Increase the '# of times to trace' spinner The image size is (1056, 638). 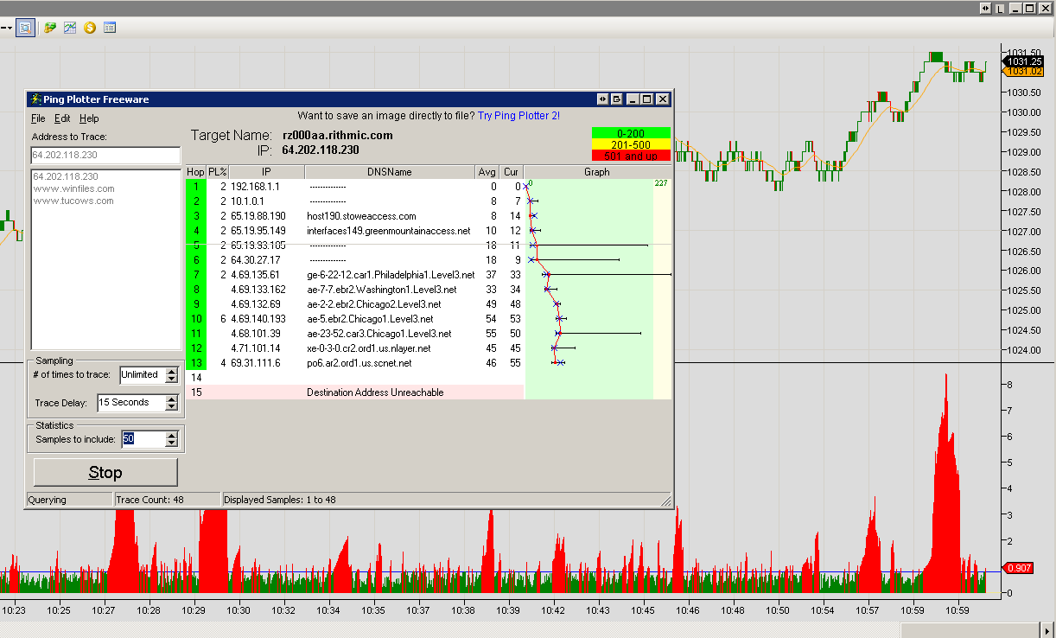click(171, 371)
